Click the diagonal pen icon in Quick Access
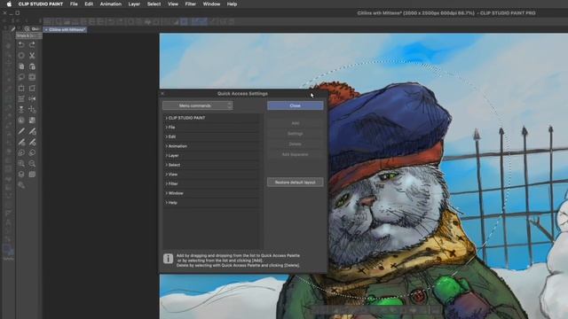 tap(21, 131)
